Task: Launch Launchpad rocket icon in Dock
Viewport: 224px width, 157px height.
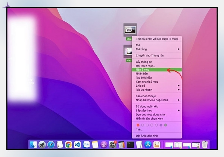Action: click(42, 145)
